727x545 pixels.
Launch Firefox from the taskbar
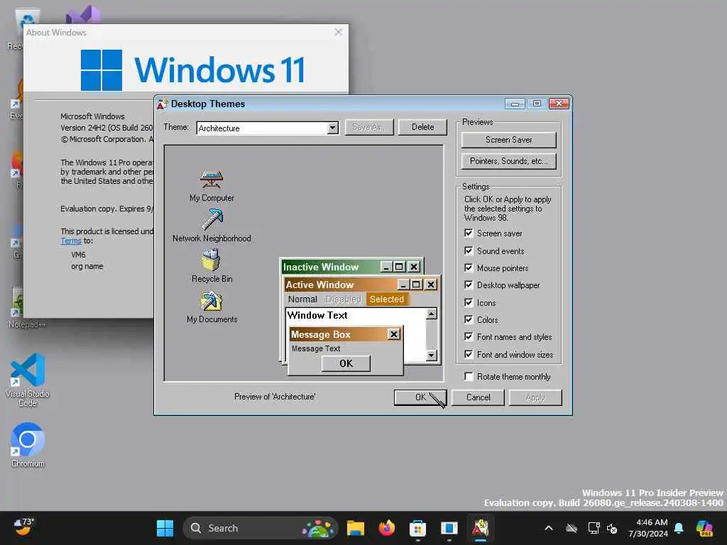point(387,528)
